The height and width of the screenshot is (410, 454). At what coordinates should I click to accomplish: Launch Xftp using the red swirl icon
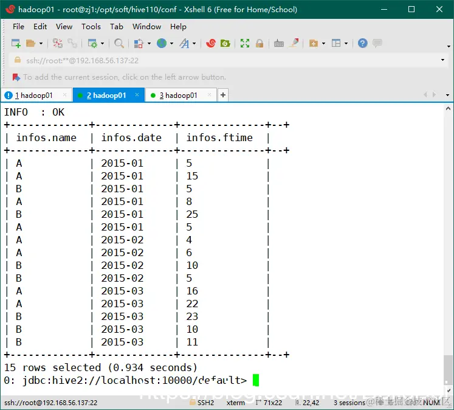pos(210,43)
